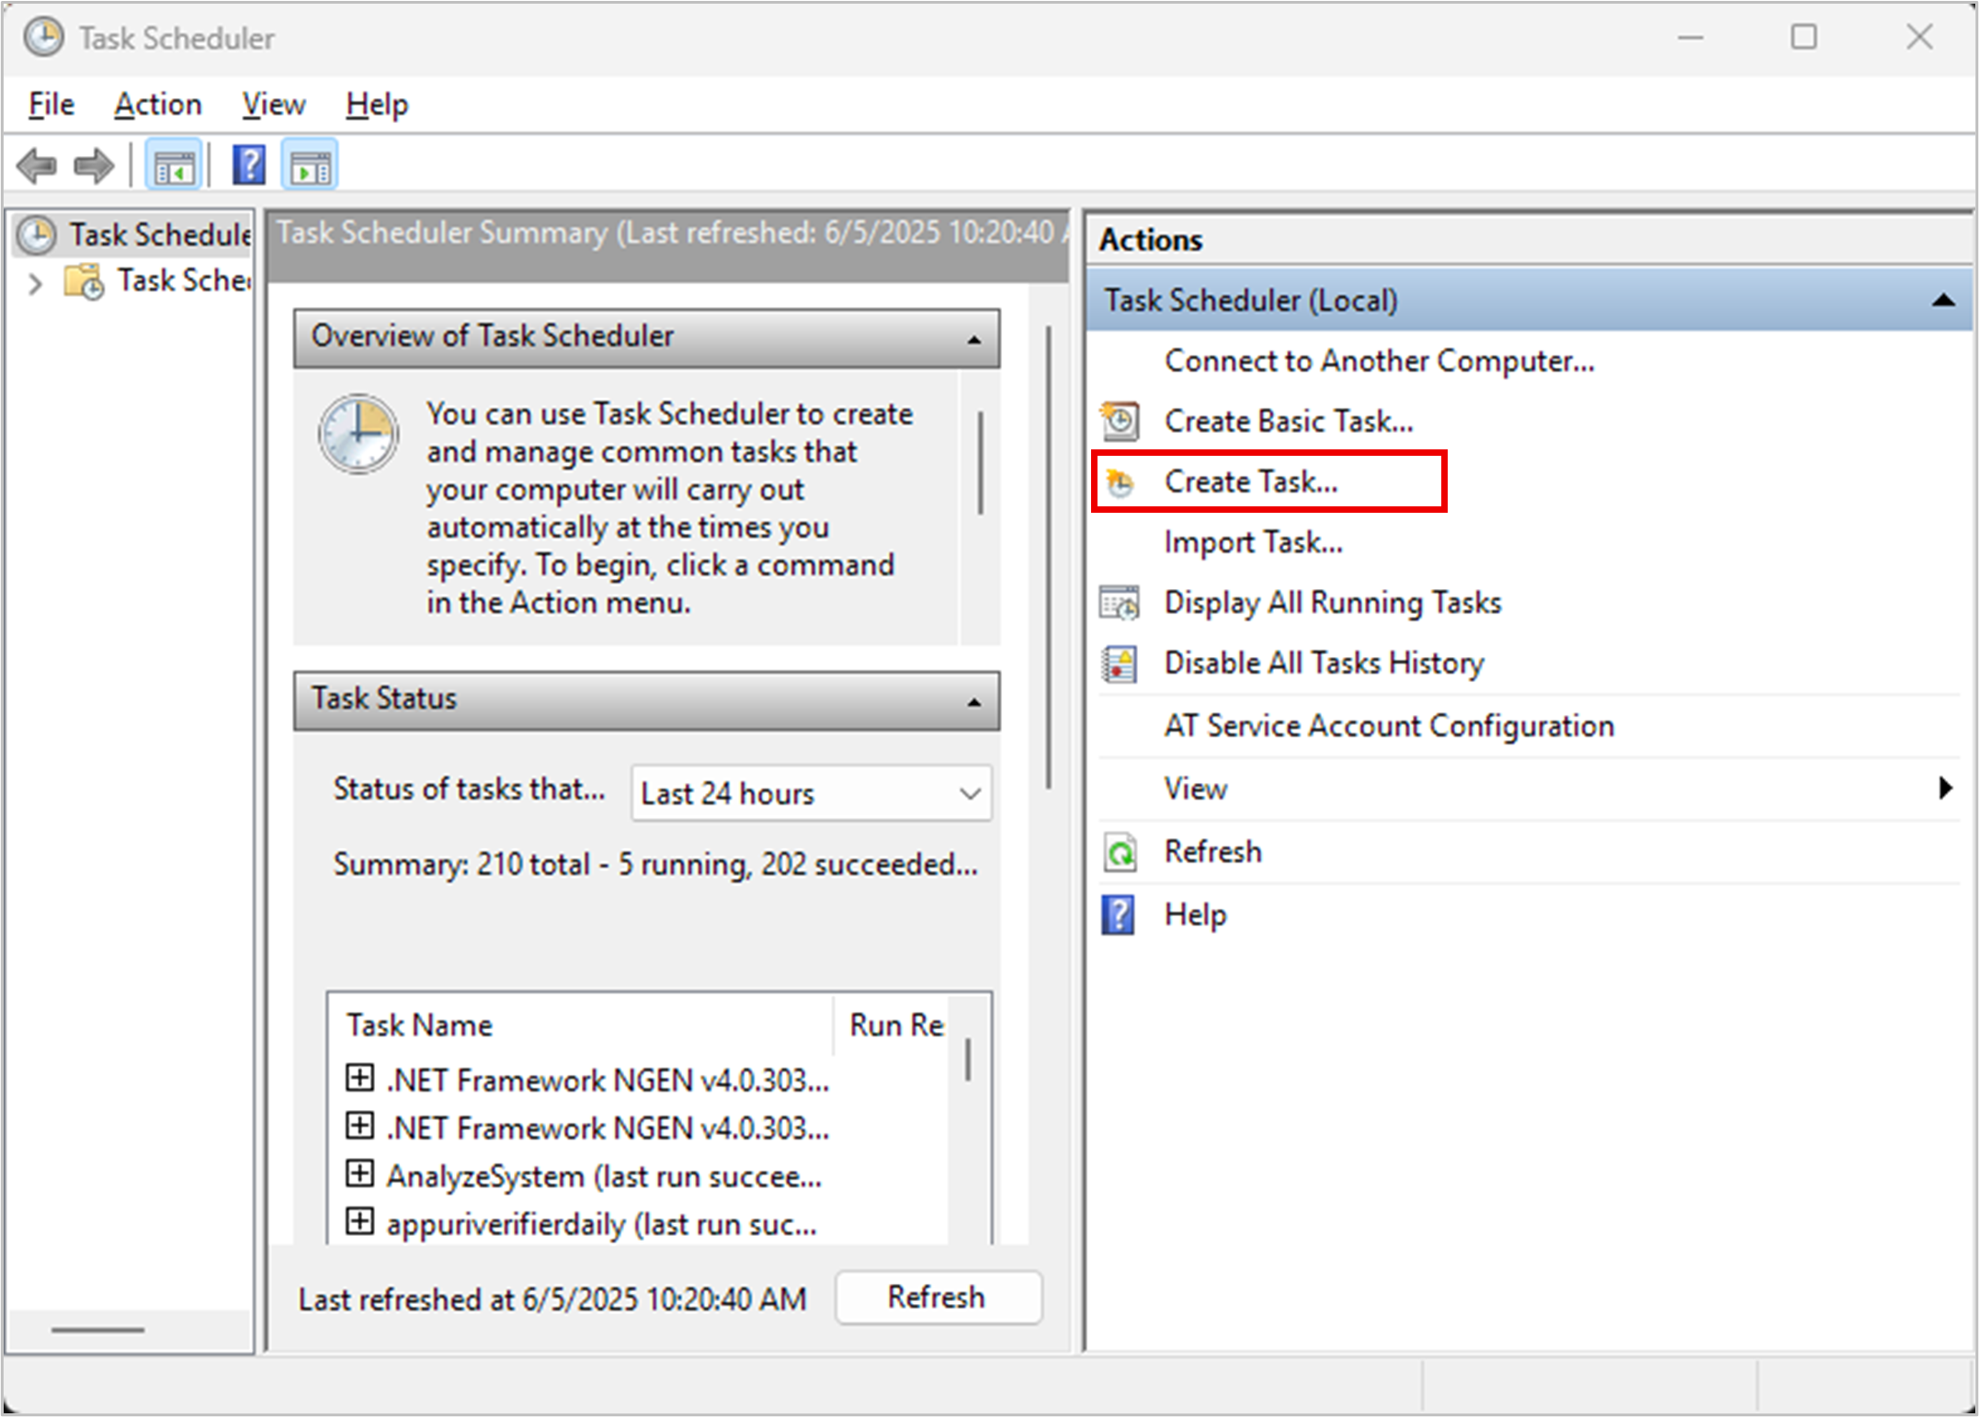This screenshot has height=1417, width=1979.
Task: Open the View submenu arrow in Actions
Action: (1945, 788)
